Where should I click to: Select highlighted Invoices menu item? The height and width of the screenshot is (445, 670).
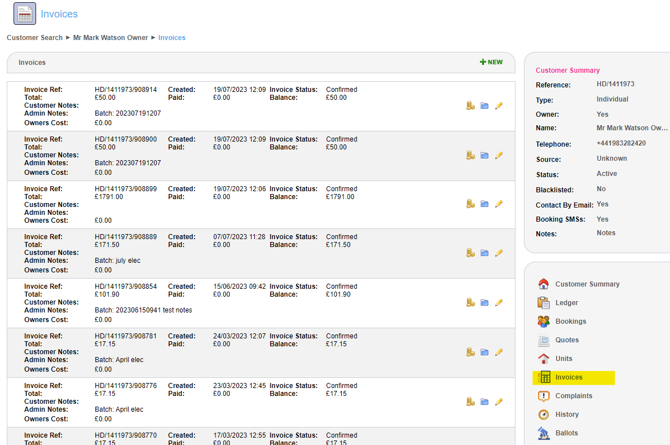574,377
